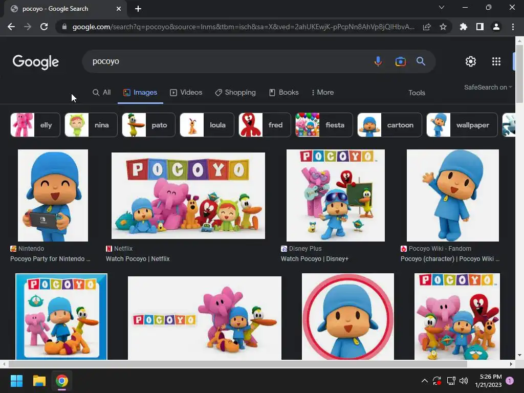Image resolution: width=524 pixels, height=393 pixels.
Task: Filter by the nina chip
Action: 91,125
